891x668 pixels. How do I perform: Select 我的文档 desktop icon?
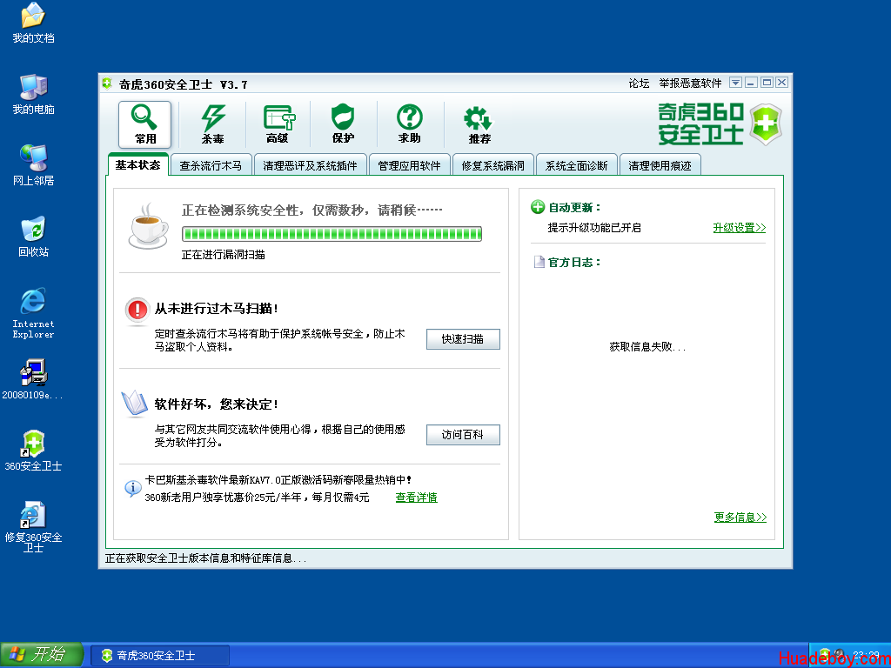34,23
